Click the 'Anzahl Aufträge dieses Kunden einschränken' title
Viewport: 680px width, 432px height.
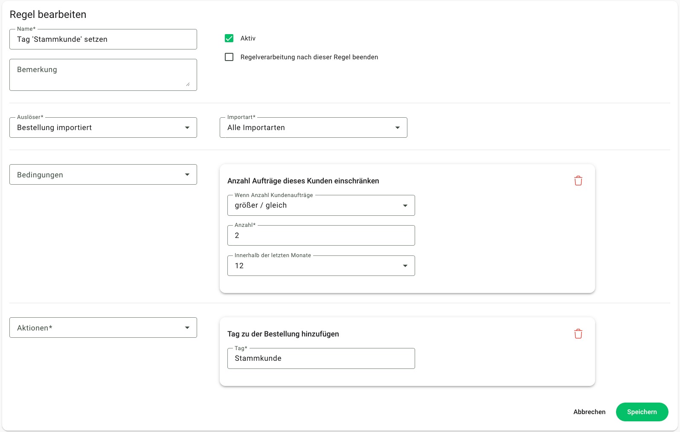click(x=303, y=181)
